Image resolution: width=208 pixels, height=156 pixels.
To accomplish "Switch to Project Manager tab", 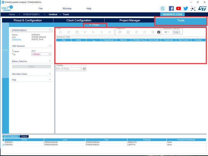I will point(130,20).
